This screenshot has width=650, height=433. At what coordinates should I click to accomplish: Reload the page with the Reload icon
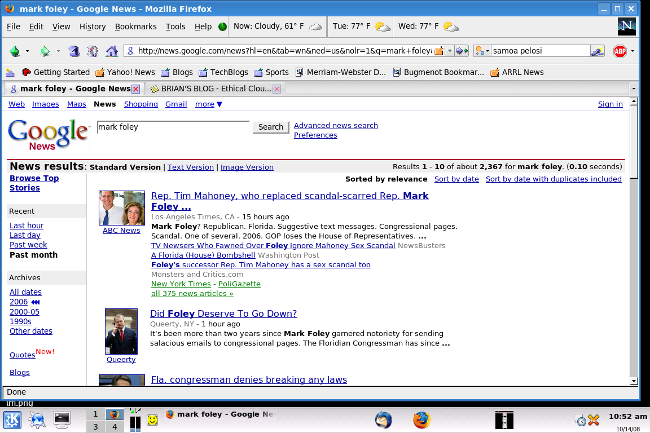(x=74, y=51)
